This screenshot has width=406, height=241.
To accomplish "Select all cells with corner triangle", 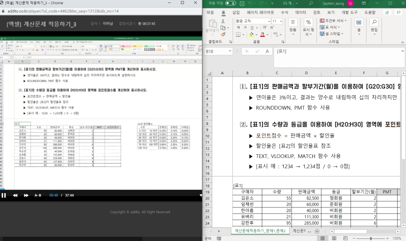I will click(x=209, y=74).
